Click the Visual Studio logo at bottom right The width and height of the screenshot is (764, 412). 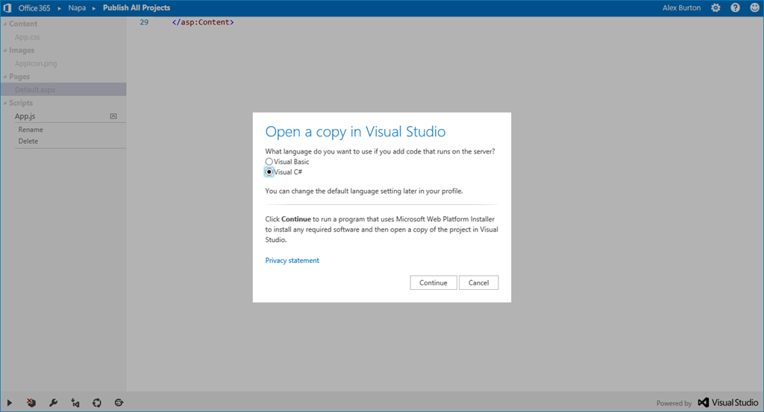728,403
